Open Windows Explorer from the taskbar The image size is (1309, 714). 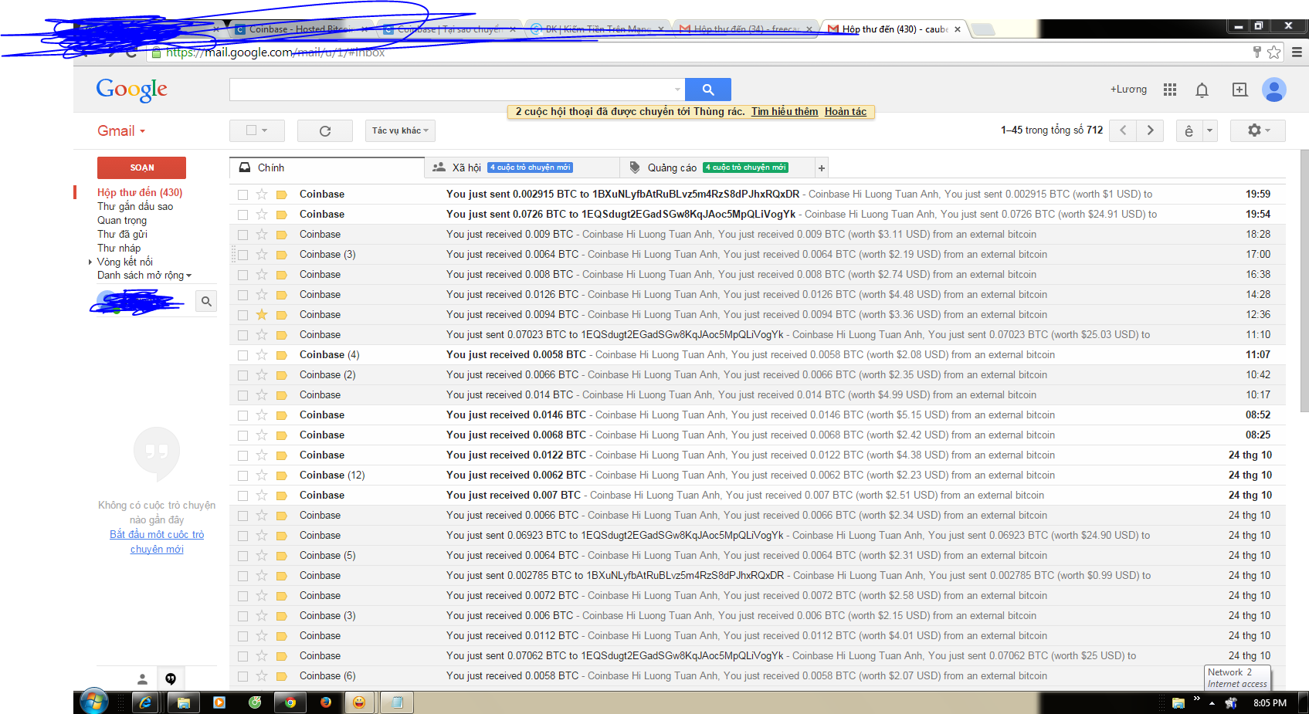183,702
